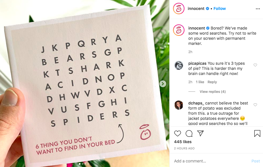Show list of 445 likes
Viewport: 263px width, 167px height.
183,142
